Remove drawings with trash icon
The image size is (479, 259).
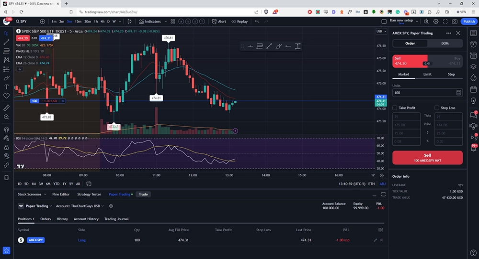pos(6,177)
